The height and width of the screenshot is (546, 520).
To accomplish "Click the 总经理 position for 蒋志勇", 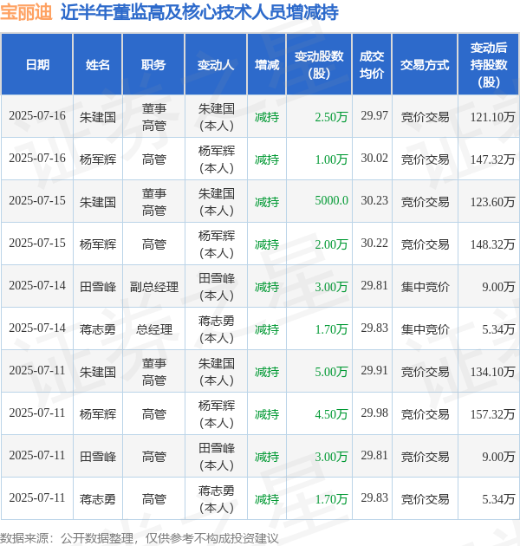I will pos(154,329).
